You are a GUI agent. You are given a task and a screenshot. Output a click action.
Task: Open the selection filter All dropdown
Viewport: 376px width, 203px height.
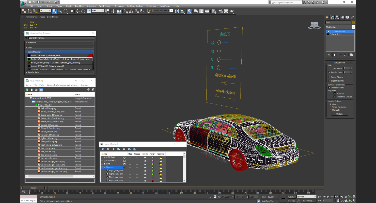pos(45,10)
